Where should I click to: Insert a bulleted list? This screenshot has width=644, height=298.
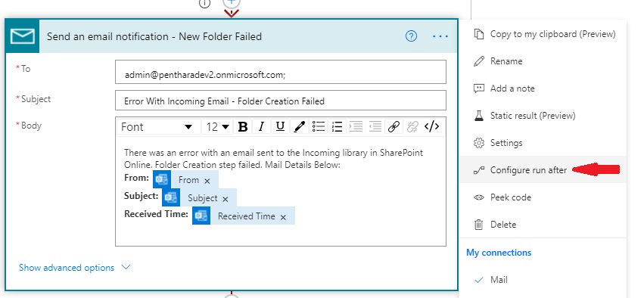pos(319,127)
